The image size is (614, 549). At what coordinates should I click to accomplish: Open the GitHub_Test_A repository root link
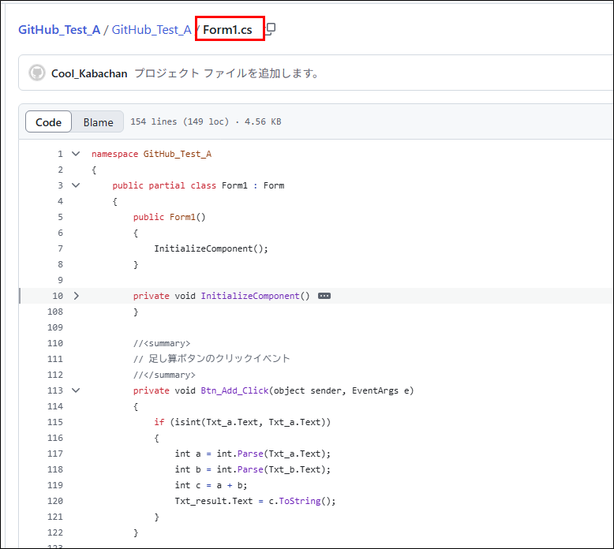(x=59, y=30)
